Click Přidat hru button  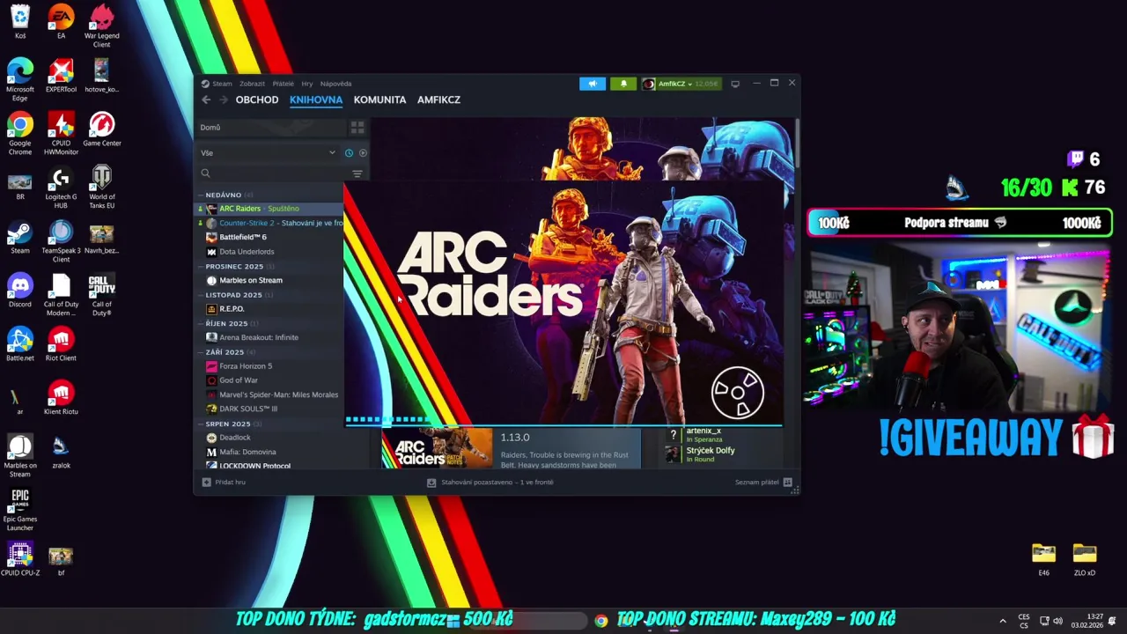click(224, 483)
